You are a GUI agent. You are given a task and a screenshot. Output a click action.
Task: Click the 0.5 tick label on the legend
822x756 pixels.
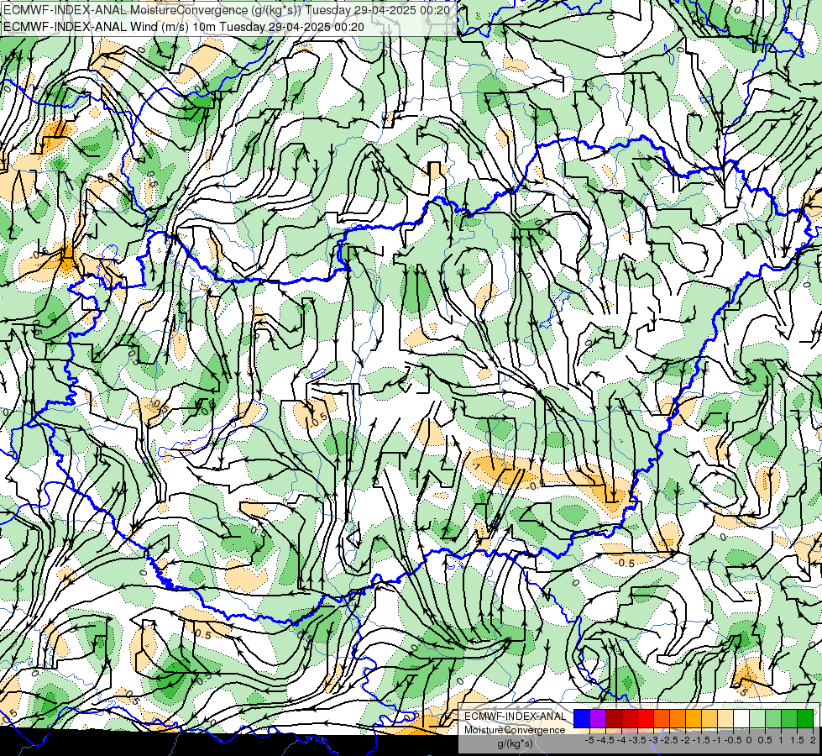pyautogui.click(x=765, y=740)
